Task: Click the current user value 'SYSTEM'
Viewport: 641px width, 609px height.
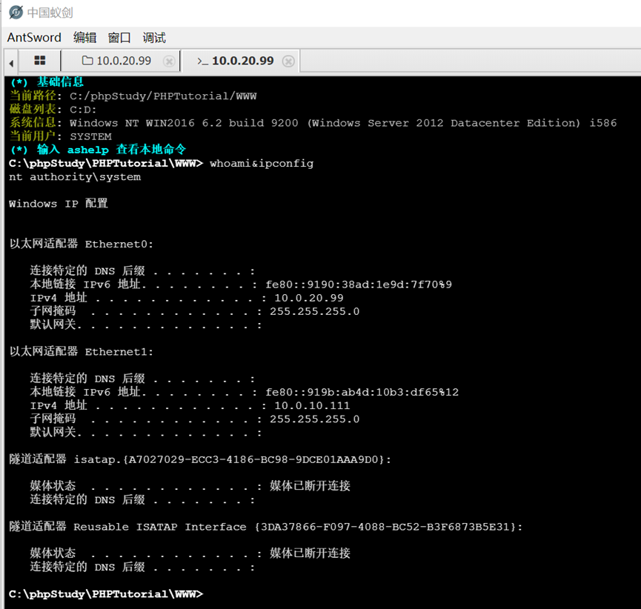Action: [x=90, y=136]
